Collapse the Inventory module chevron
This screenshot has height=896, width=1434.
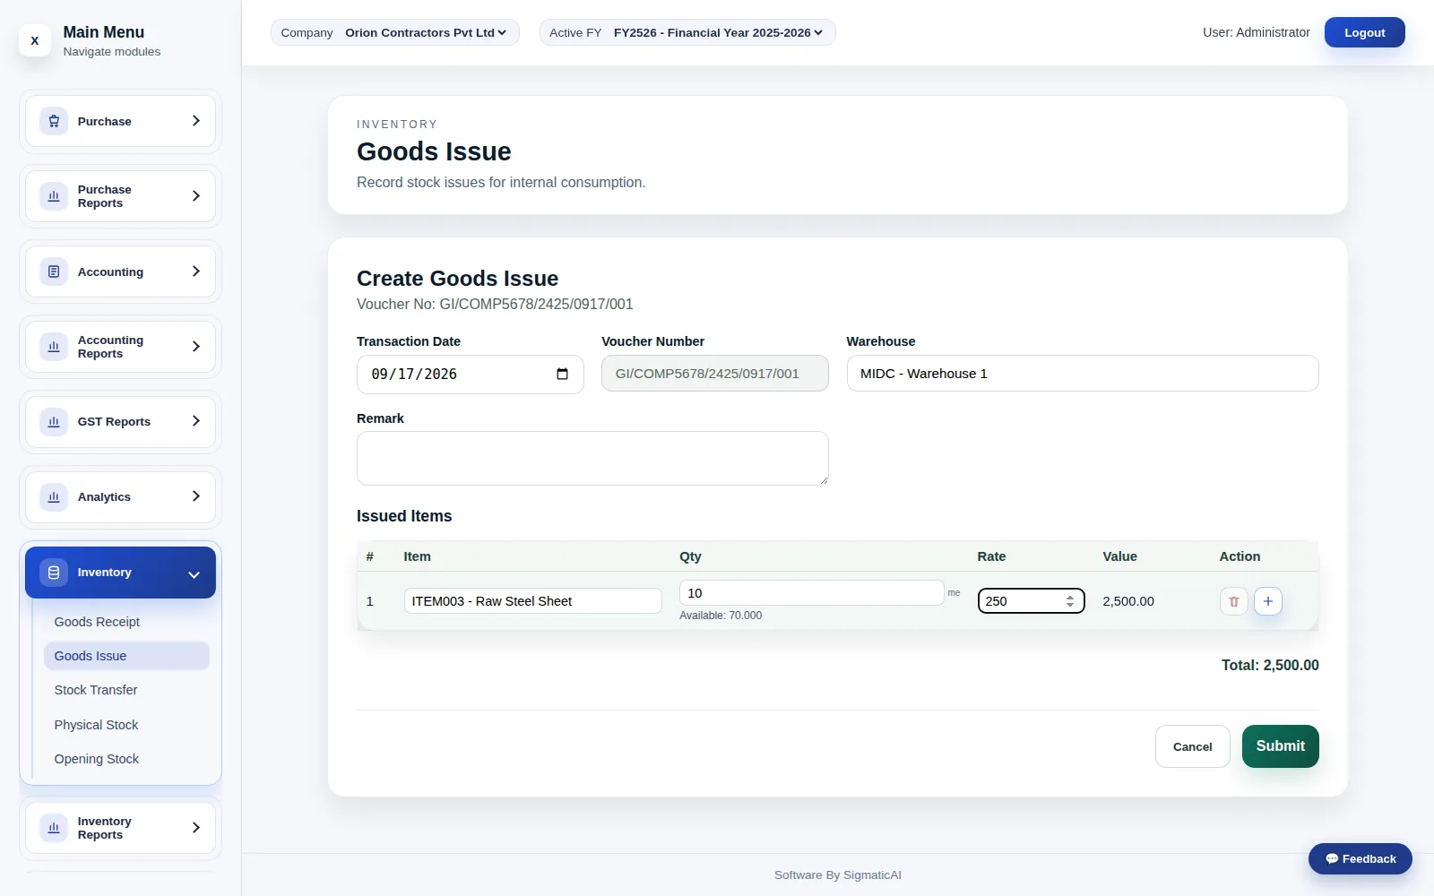click(x=194, y=574)
